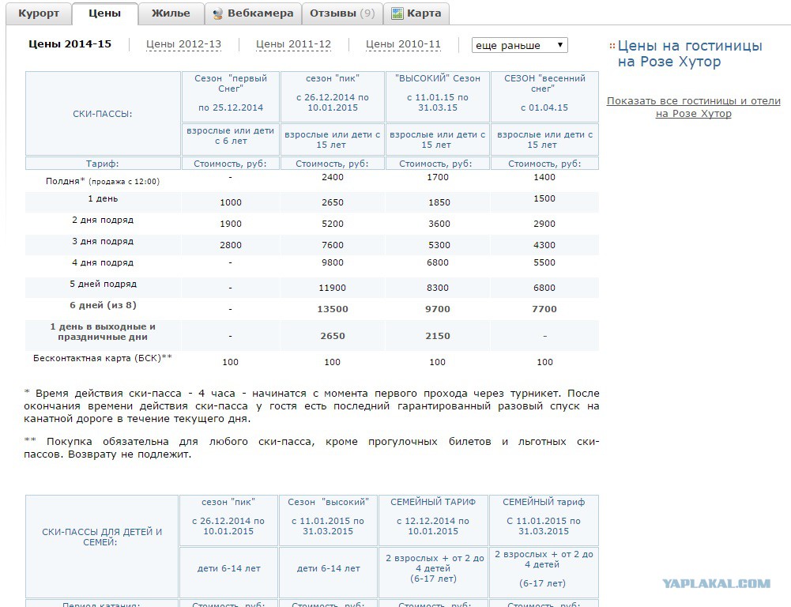Click the dotted bullet icon before Цены на гостиницы
The width and height of the screenshot is (791, 607).
[x=612, y=46]
